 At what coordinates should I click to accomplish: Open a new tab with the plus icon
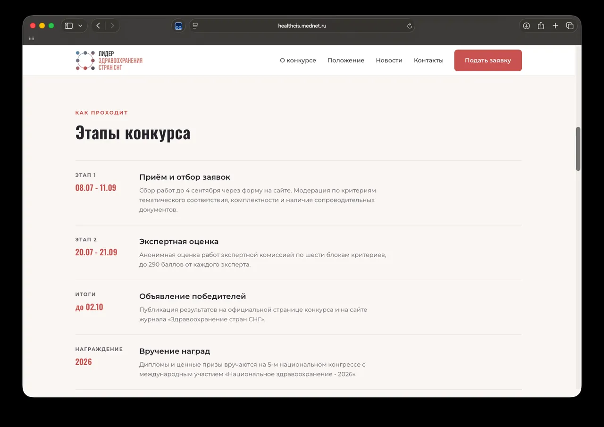tap(555, 26)
